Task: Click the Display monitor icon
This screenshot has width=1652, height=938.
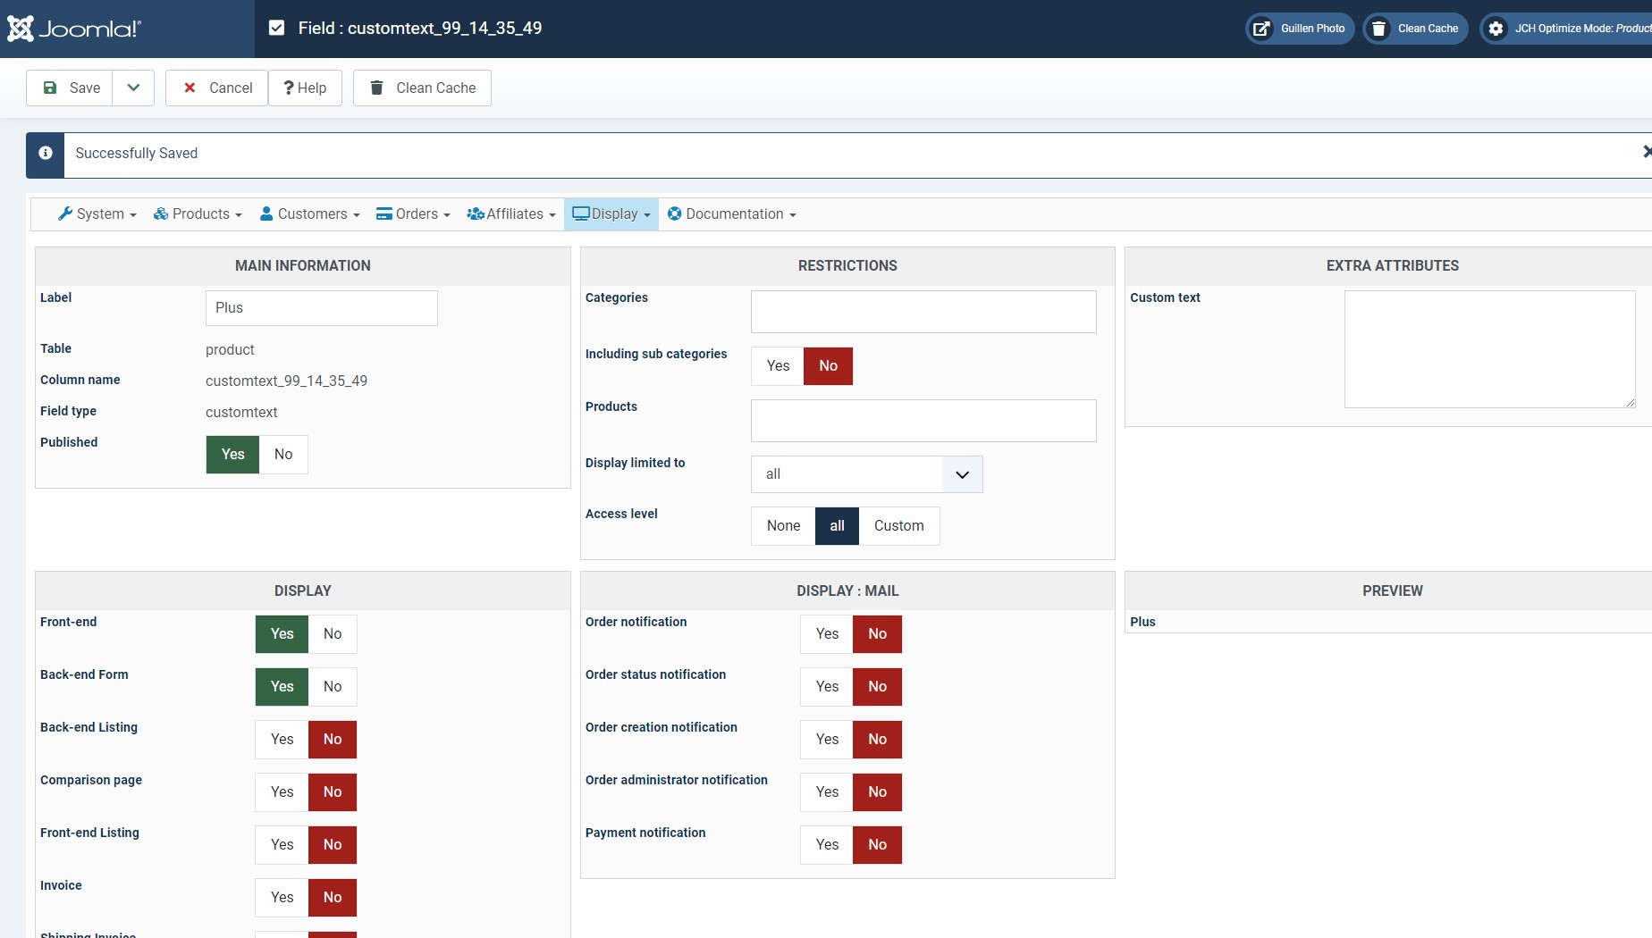Action: tap(581, 214)
